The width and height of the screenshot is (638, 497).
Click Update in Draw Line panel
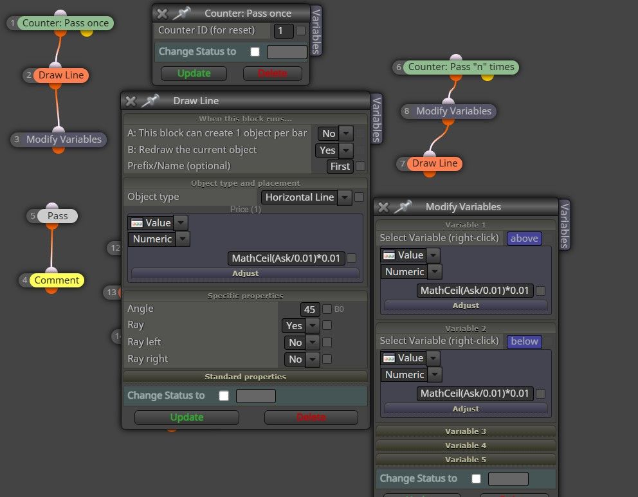(187, 418)
